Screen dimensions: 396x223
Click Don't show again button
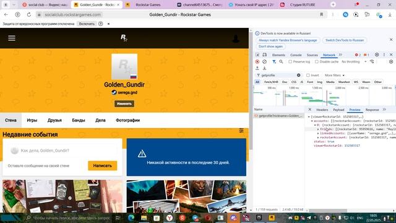(270, 46)
